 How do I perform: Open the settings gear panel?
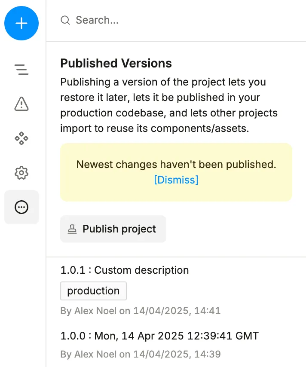pyautogui.click(x=21, y=173)
